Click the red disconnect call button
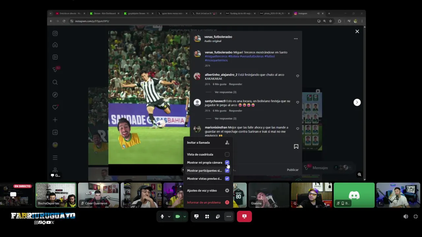Screen dimensions: 422x237 point(244,217)
